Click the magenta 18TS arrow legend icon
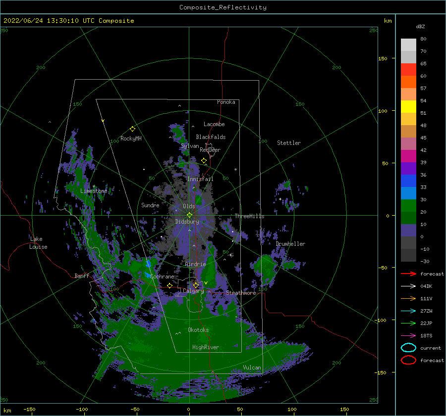Image resolution: width=446 pixels, height=416 pixels. pyautogui.click(x=408, y=336)
